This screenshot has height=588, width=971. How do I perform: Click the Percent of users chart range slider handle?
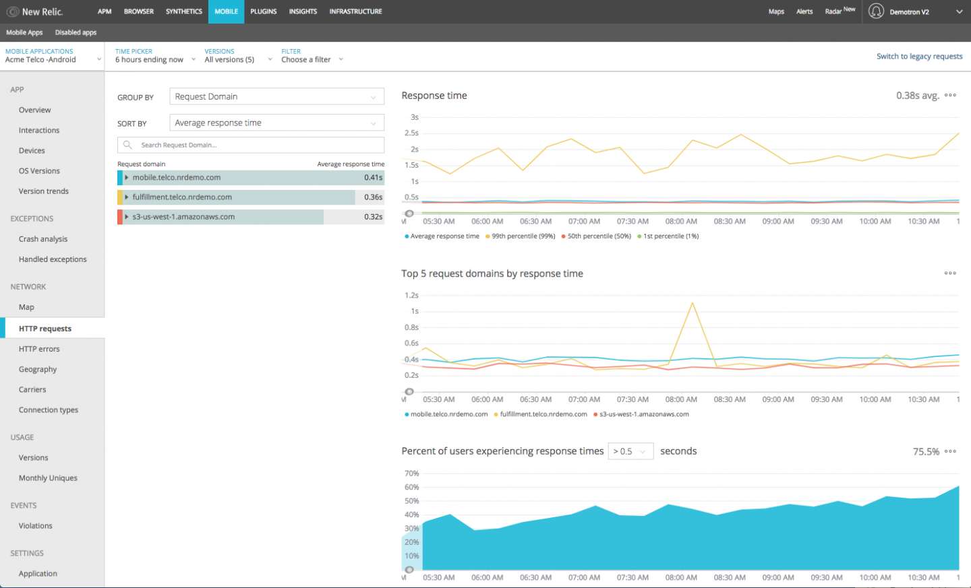coord(409,570)
